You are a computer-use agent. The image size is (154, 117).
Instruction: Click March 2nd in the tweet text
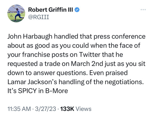[x=87, y=64]
